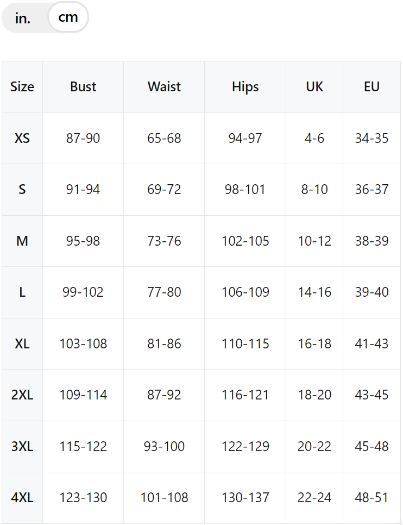Select the L size row label

[x=22, y=292]
